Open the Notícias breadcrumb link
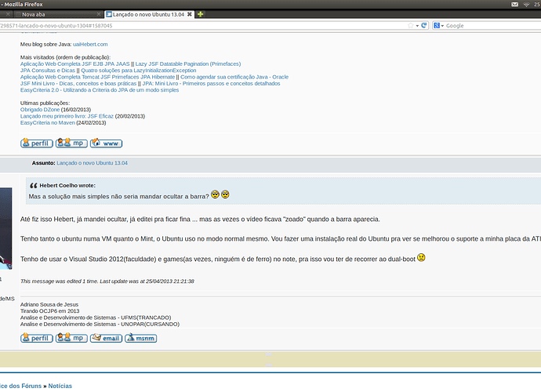Image resolution: width=541 pixels, height=392 pixels. 60,386
